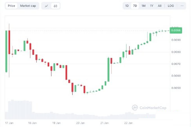
Task: Choose the 7D time range
Action: [x=135, y=6]
